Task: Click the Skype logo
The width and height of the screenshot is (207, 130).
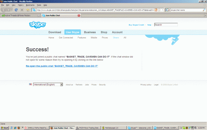Action: click(37, 25)
